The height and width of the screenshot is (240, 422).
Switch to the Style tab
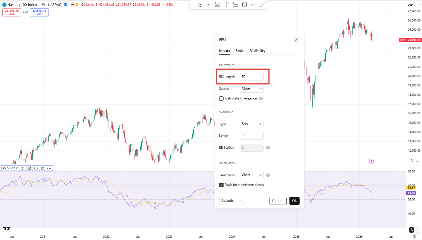(240, 51)
